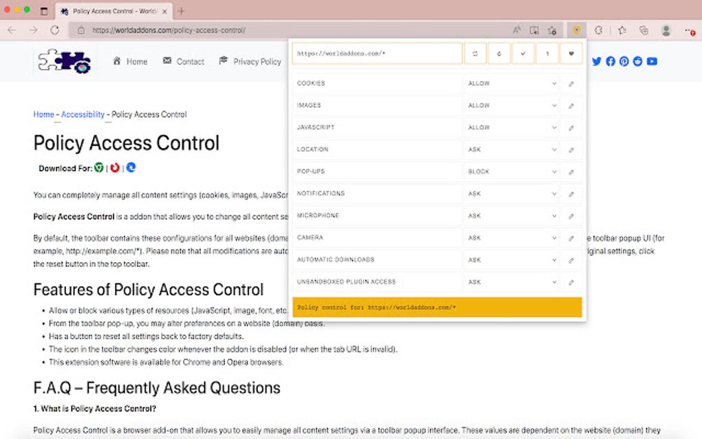Select the Policy Access Control browser tab
This screenshot has width=702, height=439.
coord(114,11)
